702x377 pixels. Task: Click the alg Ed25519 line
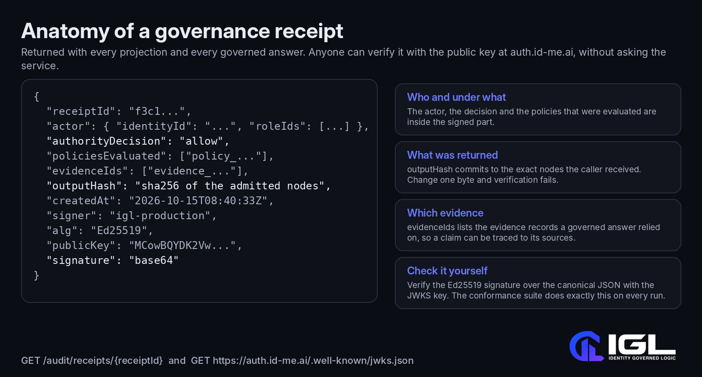(x=100, y=231)
